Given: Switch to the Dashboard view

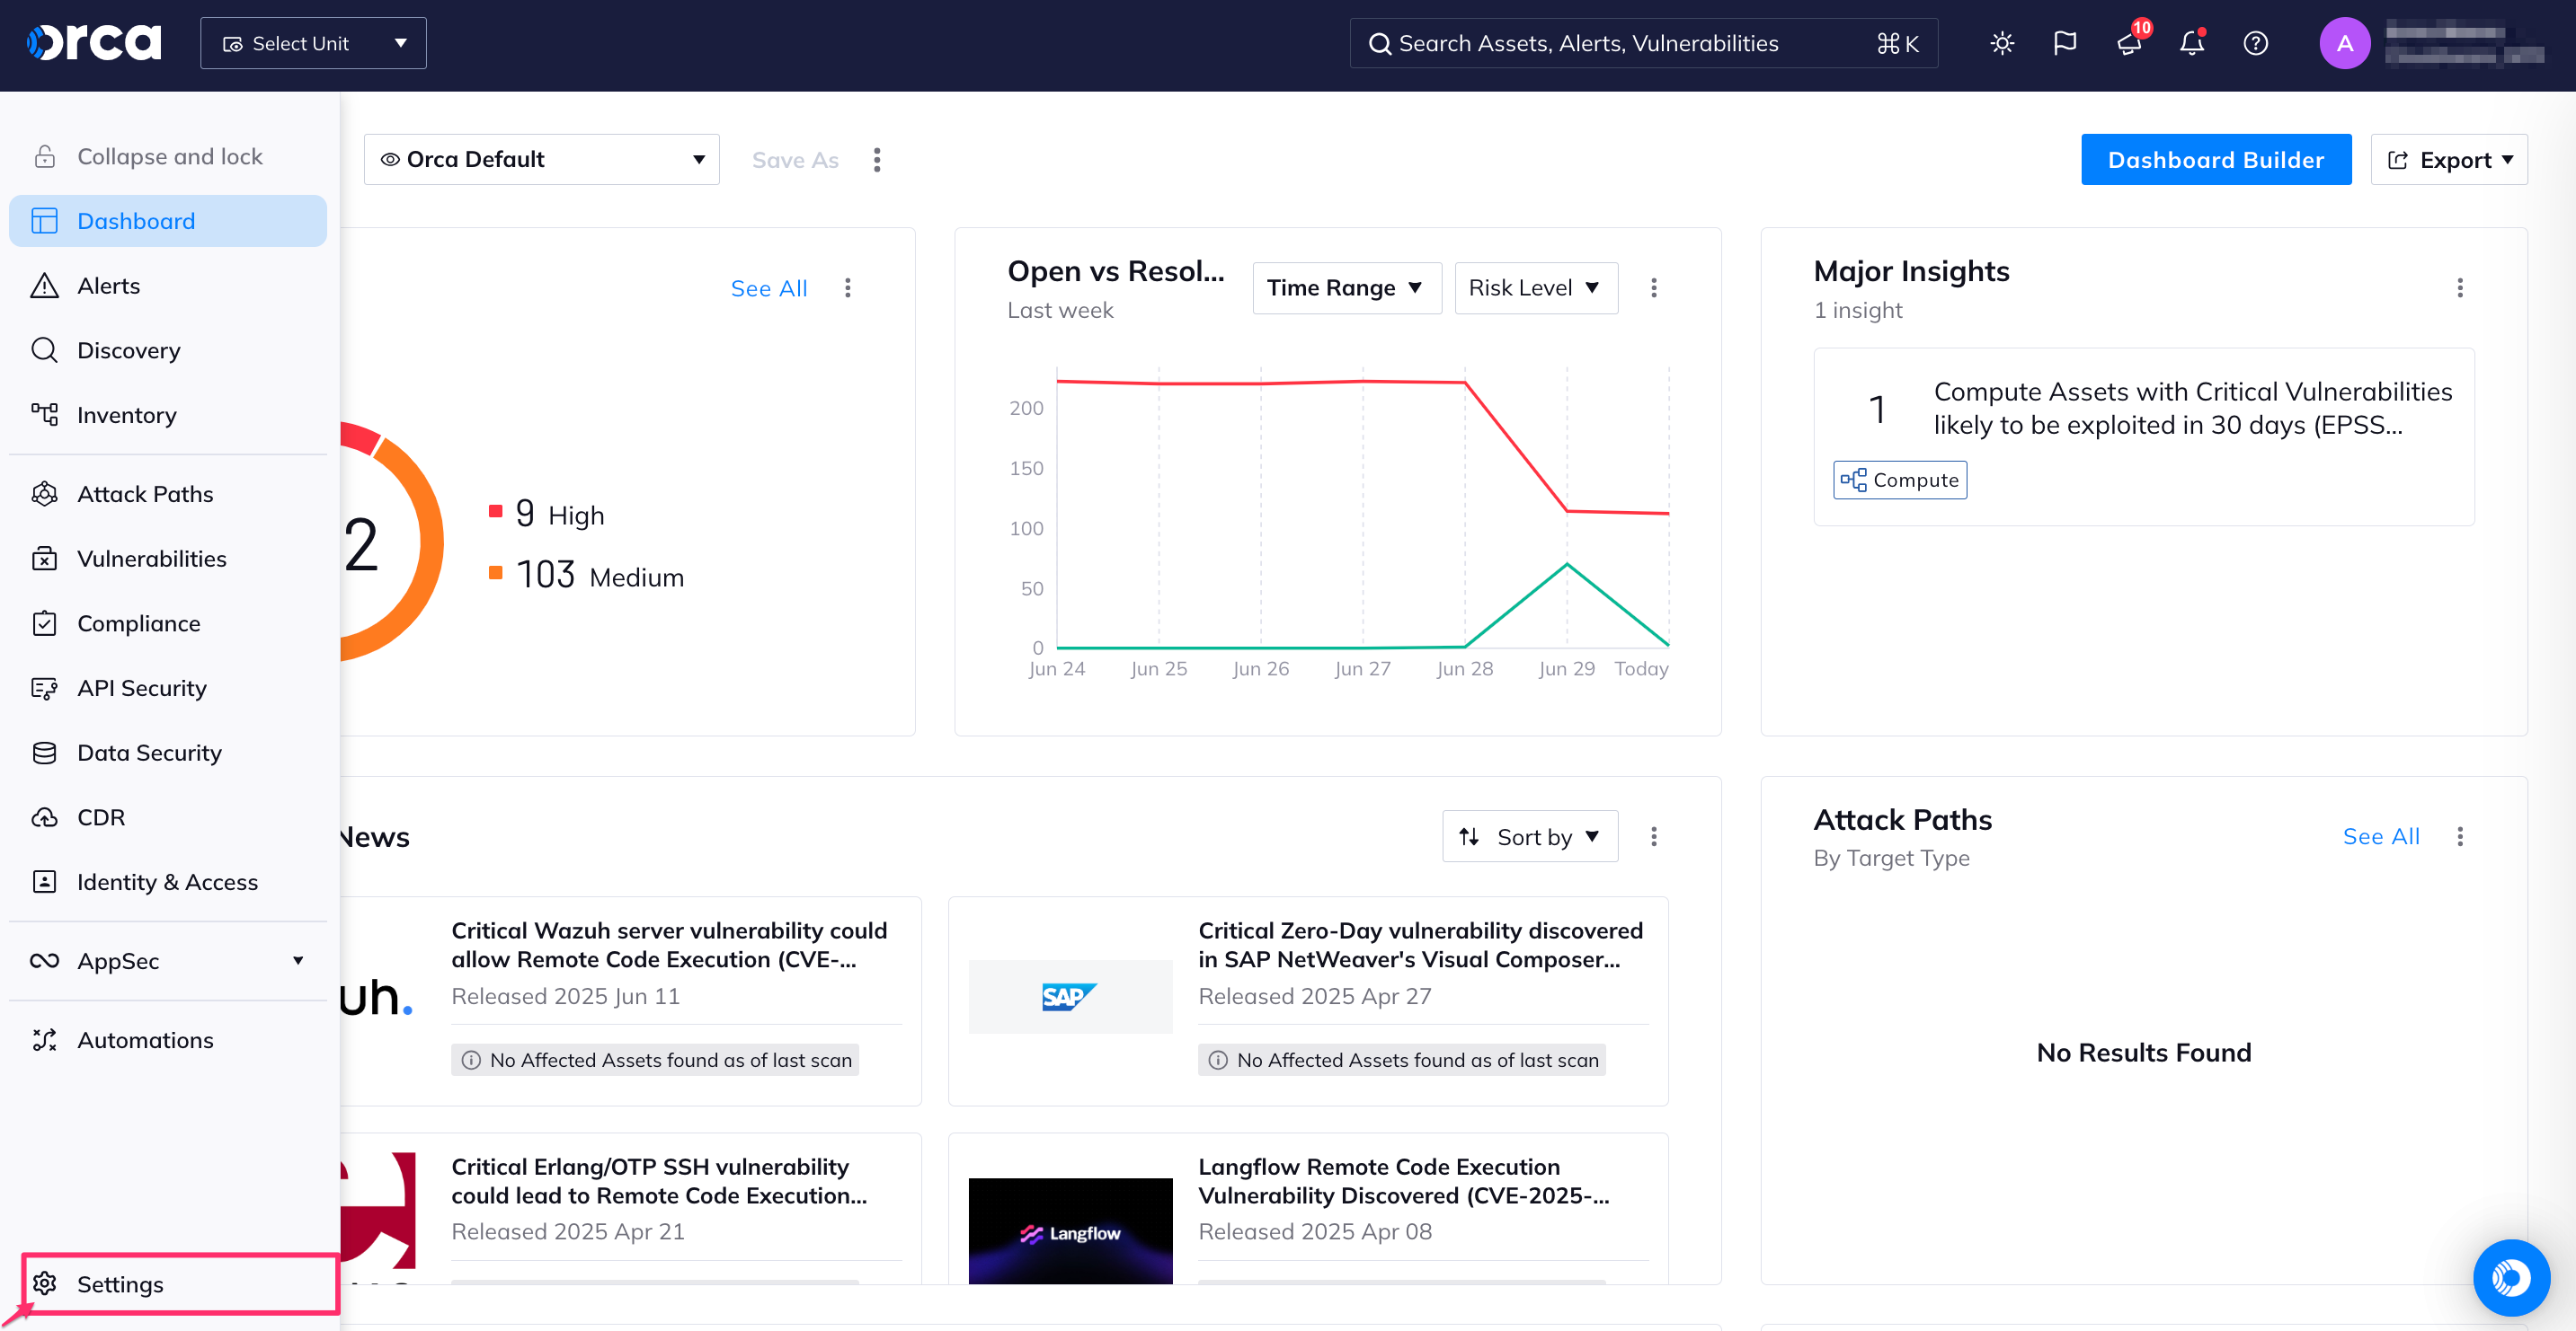Looking at the screenshot, I should click(136, 220).
